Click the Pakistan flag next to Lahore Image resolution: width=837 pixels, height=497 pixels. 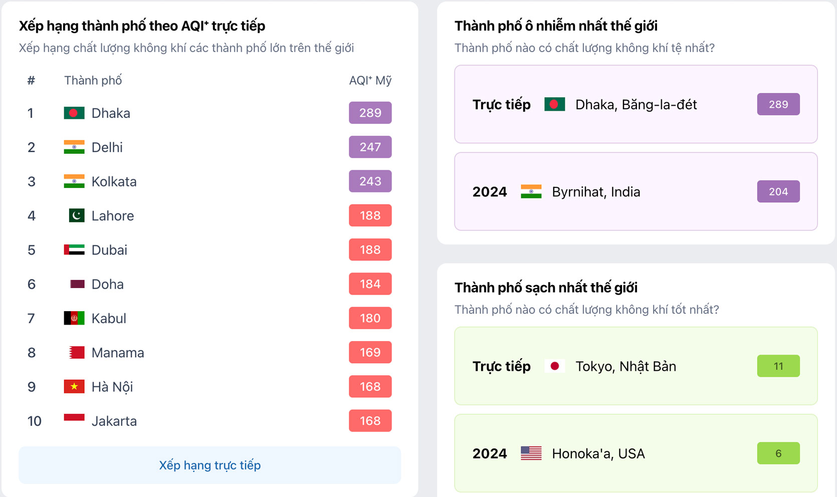pyautogui.click(x=76, y=216)
